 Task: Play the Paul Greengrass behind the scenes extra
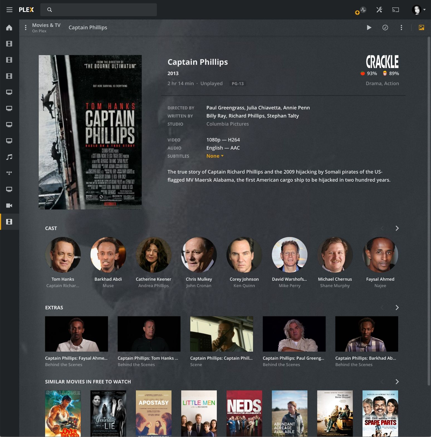coord(294,334)
